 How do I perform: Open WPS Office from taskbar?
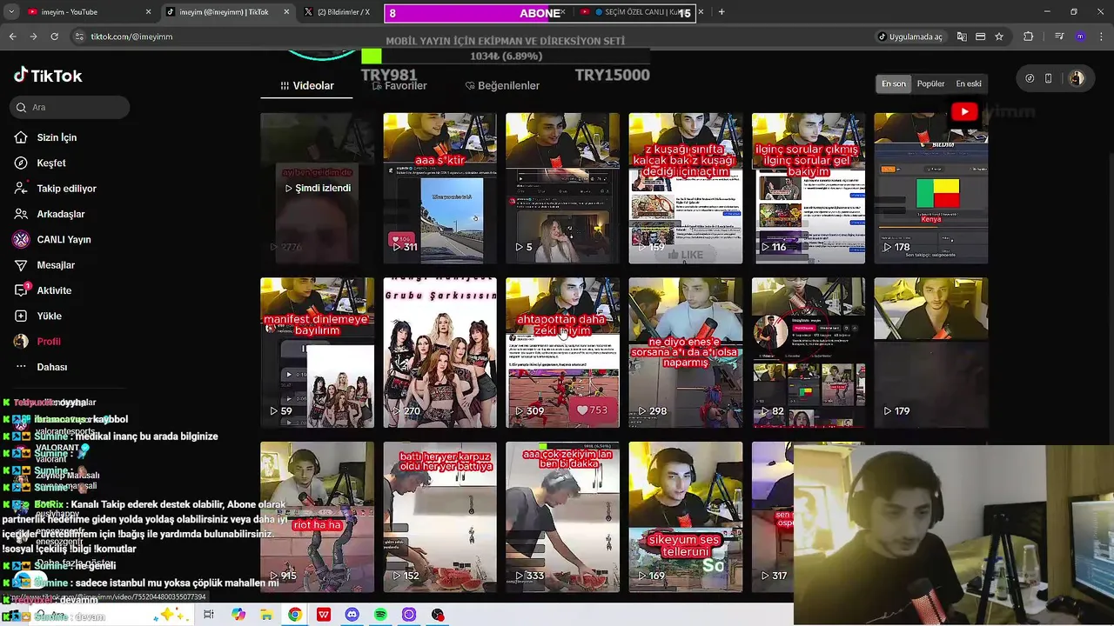click(x=324, y=615)
